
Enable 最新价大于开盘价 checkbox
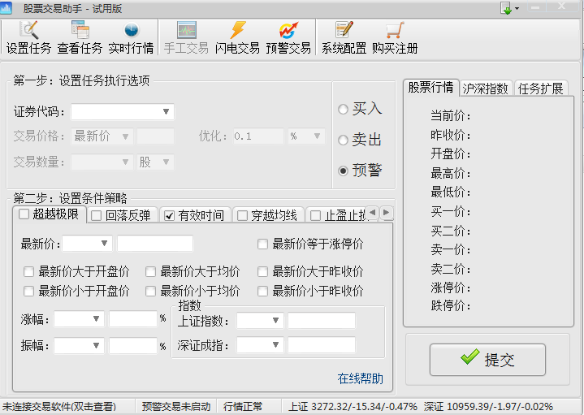(28, 271)
